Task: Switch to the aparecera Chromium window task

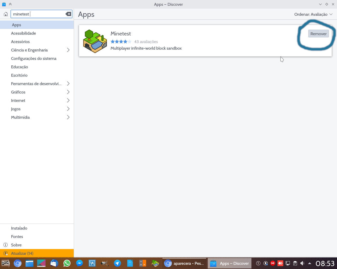Action: [x=184, y=263]
